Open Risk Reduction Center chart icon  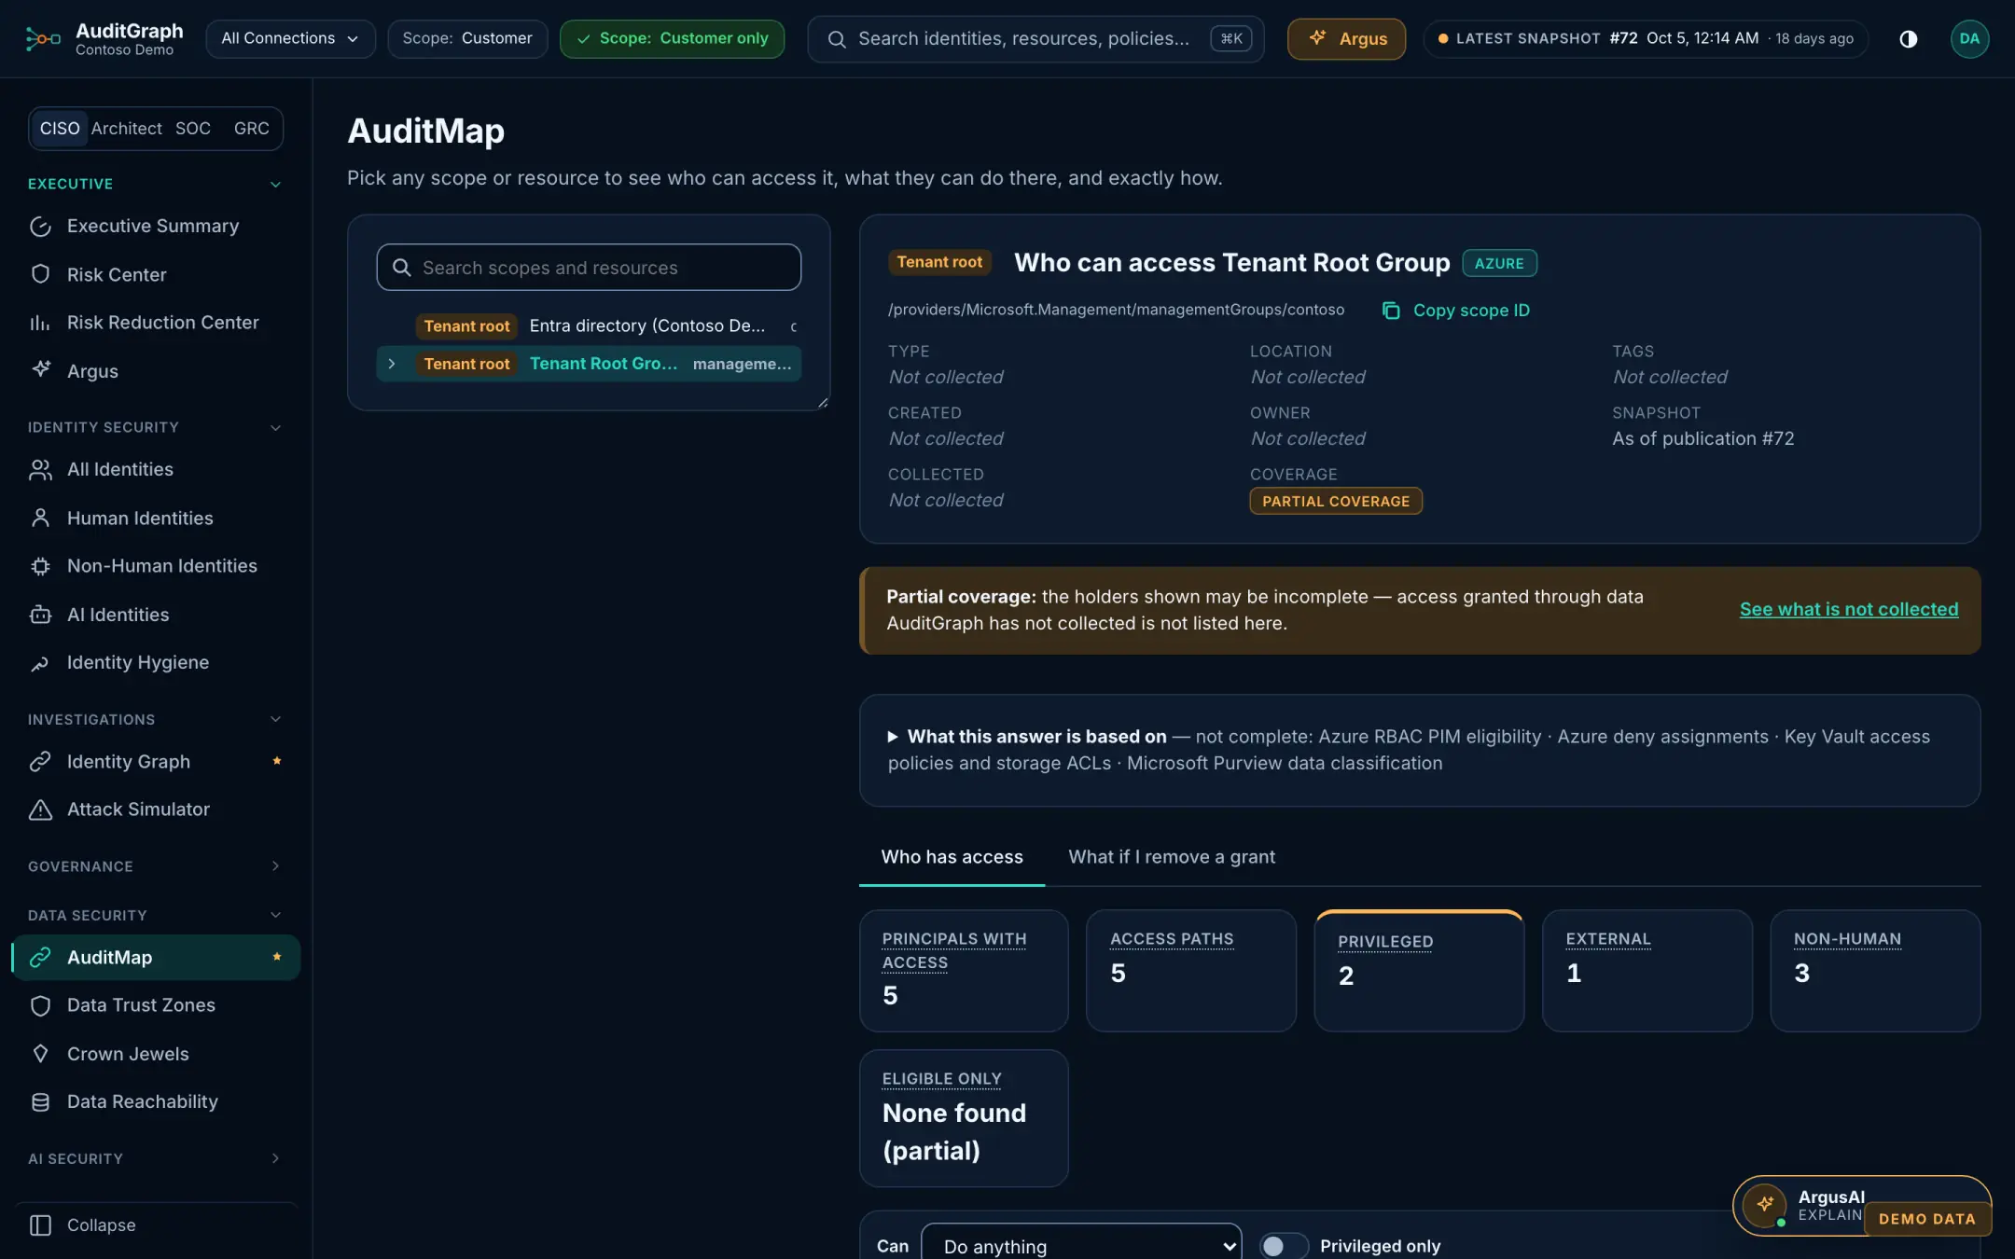tap(40, 323)
